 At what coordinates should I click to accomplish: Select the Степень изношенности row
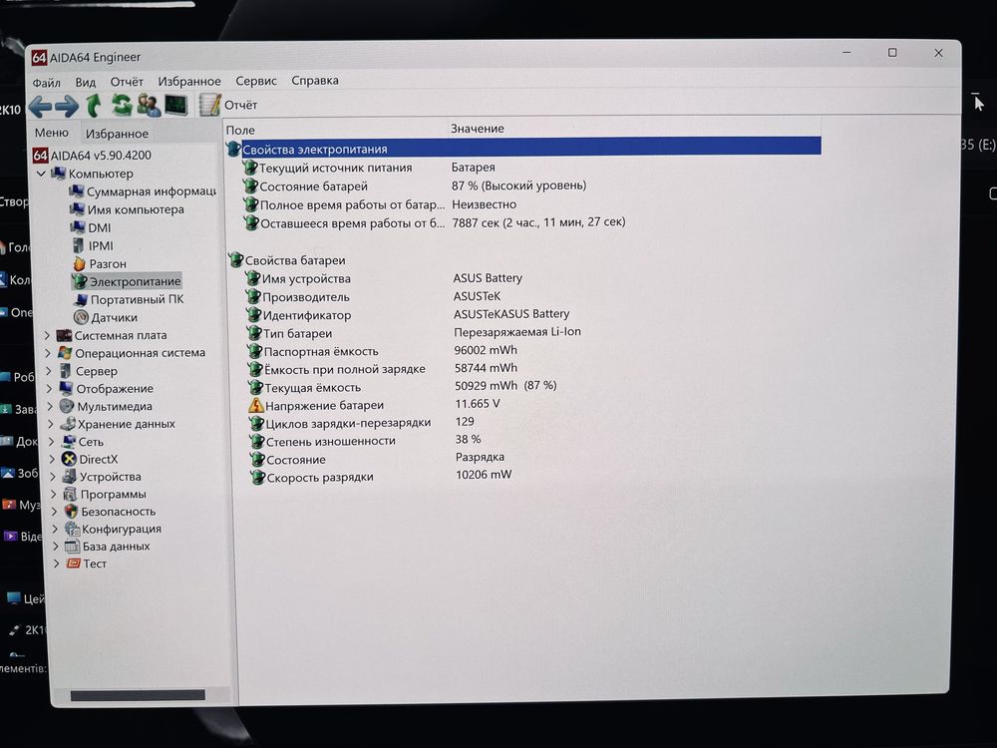pos(366,440)
